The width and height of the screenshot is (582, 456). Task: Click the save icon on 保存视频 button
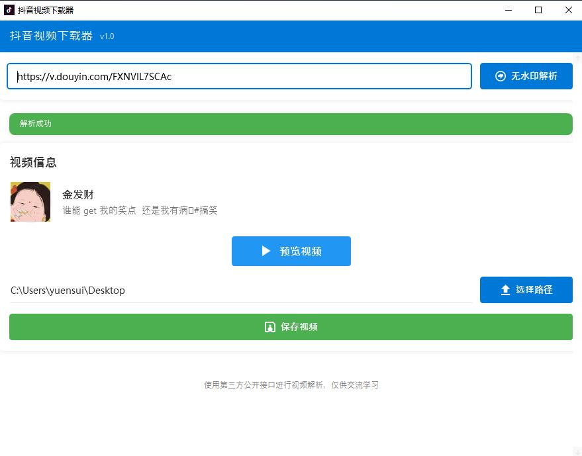click(269, 327)
